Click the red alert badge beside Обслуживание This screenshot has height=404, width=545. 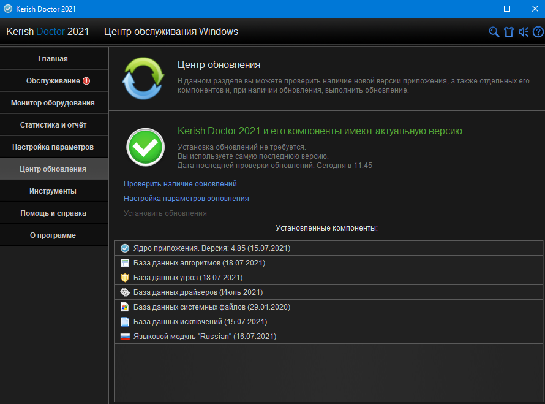tap(86, 81)
